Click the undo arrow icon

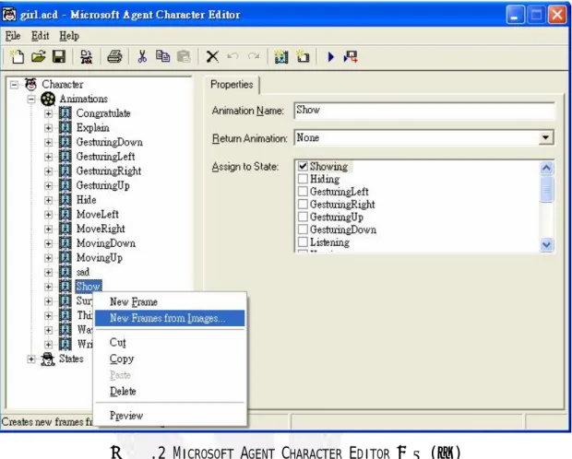pyautogui.click(x=232, y=56)
